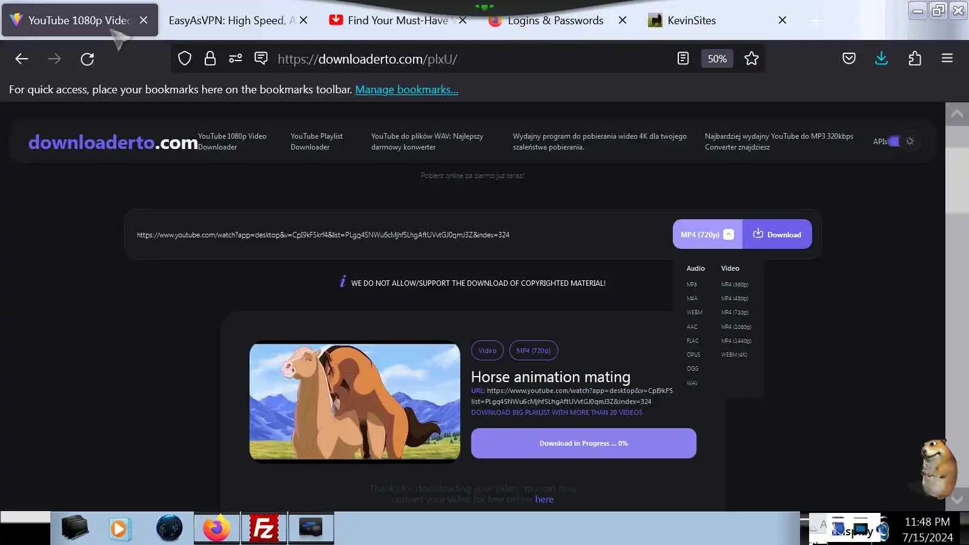Select MP4 (1080p) video format

pos(736,327)
